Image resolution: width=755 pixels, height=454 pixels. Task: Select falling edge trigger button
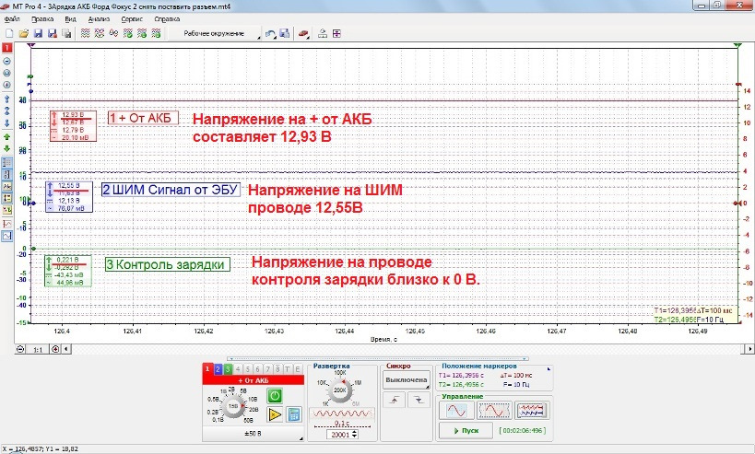click(x=418, y=400)
